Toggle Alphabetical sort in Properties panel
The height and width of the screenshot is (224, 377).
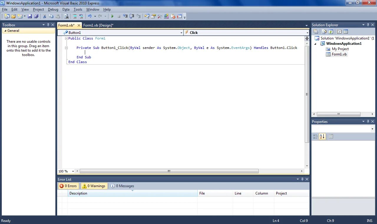pos(322,136)
